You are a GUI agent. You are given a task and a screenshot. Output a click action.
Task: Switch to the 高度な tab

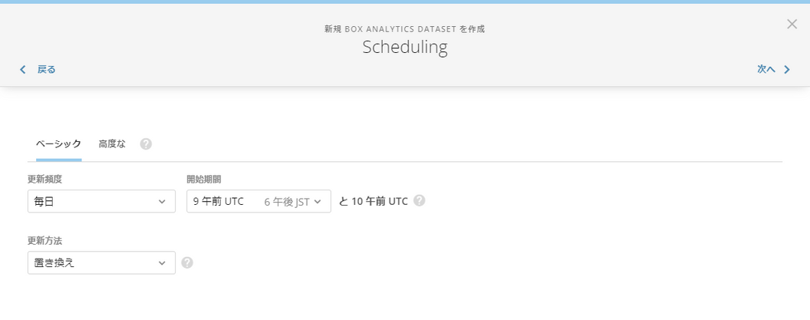point(112,144)
